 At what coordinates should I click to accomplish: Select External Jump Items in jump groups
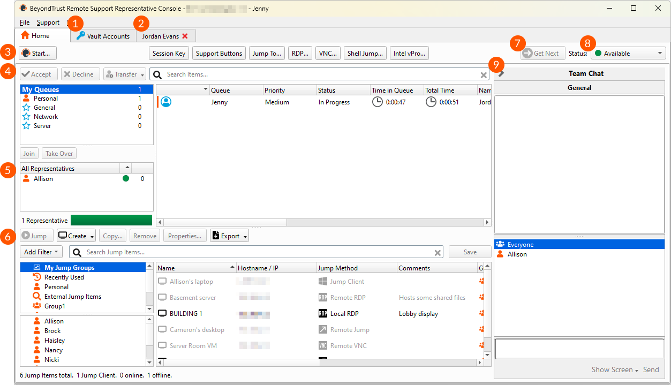coord(72,297)
